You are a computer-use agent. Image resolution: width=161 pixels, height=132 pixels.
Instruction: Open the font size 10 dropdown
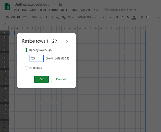pos(106,17)
